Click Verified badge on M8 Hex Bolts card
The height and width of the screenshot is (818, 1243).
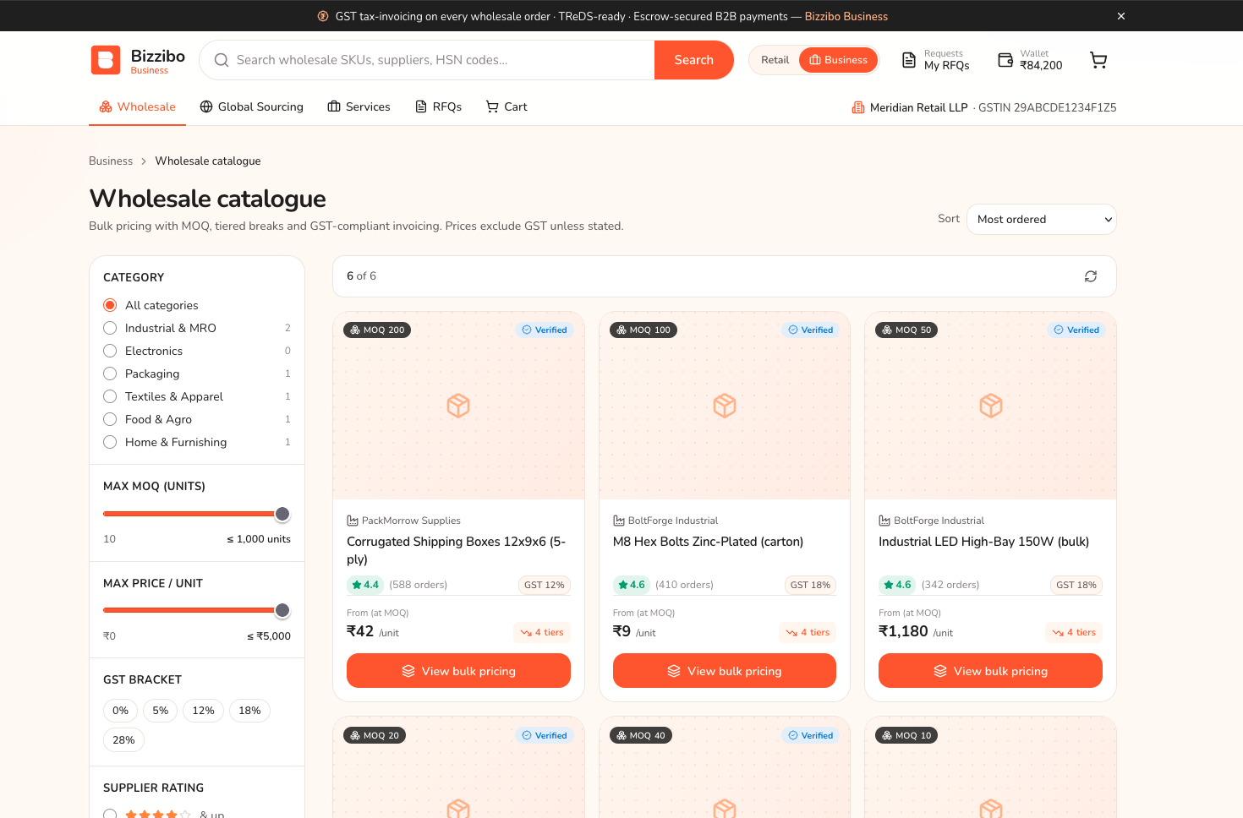tap(811, 330)
